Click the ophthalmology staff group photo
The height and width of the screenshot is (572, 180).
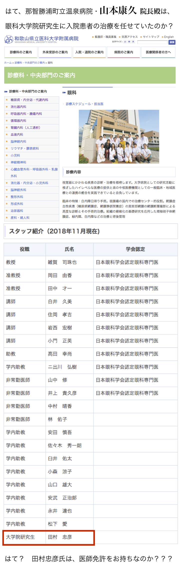119,137
